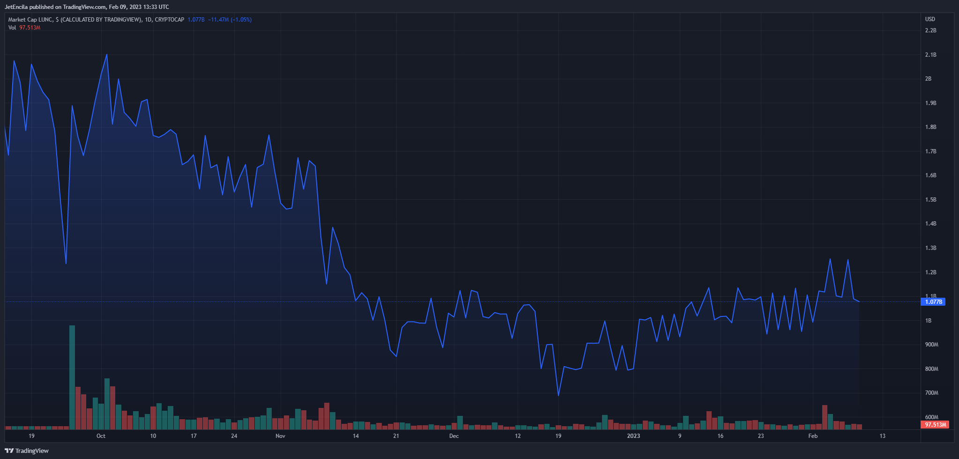Click the 'Nov' label on the time axis
959x459 pixels.
click(280, 436)
